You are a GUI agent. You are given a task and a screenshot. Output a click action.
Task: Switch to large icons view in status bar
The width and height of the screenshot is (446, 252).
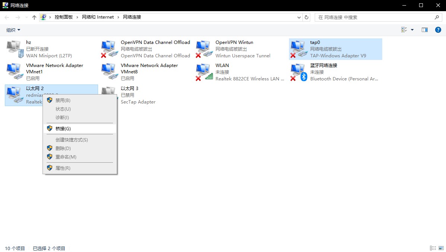pyautogui.click(x=441, y=248)
